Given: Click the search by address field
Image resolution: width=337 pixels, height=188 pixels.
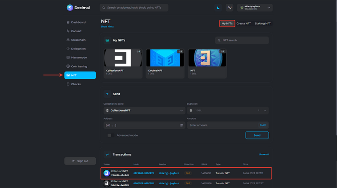Looking at the screenshot, I should 134,8.
